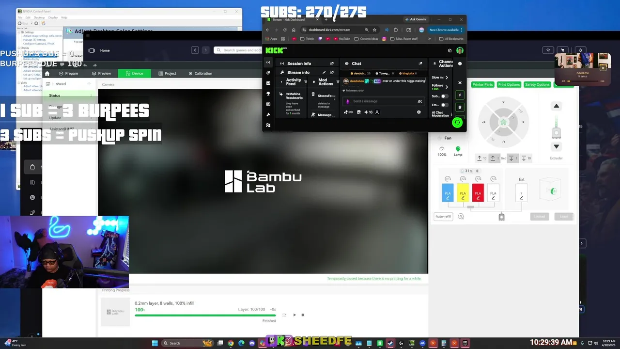This screenshot has width=620, height=349.
Task: Click Ask Gemini in Chrome
Action: (416, 19)
